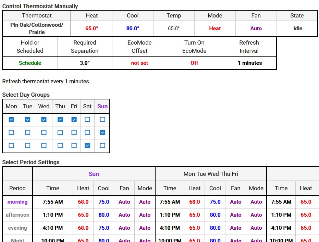Screen dimensions: 319x242
Task: Set the EcoMode Offset 'not set' value
Action: click(139, 63)
